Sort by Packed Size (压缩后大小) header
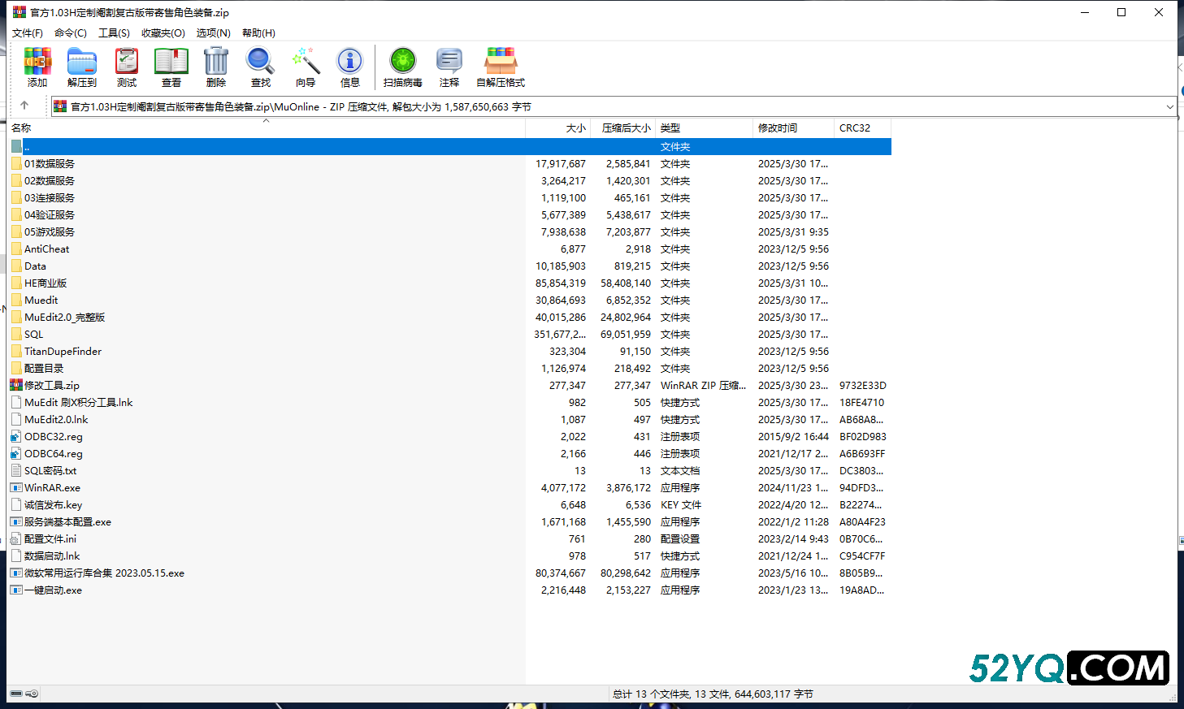Image resolution: width=1184 pixels, height=709 pixels. pyautogui.click(x=622, y=128)
